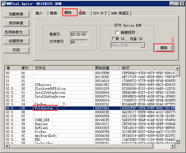Click the 保存映像 button

coord(16,23)
